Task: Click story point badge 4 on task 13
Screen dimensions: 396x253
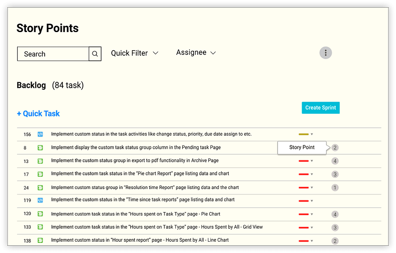Action: pos(335,161)
